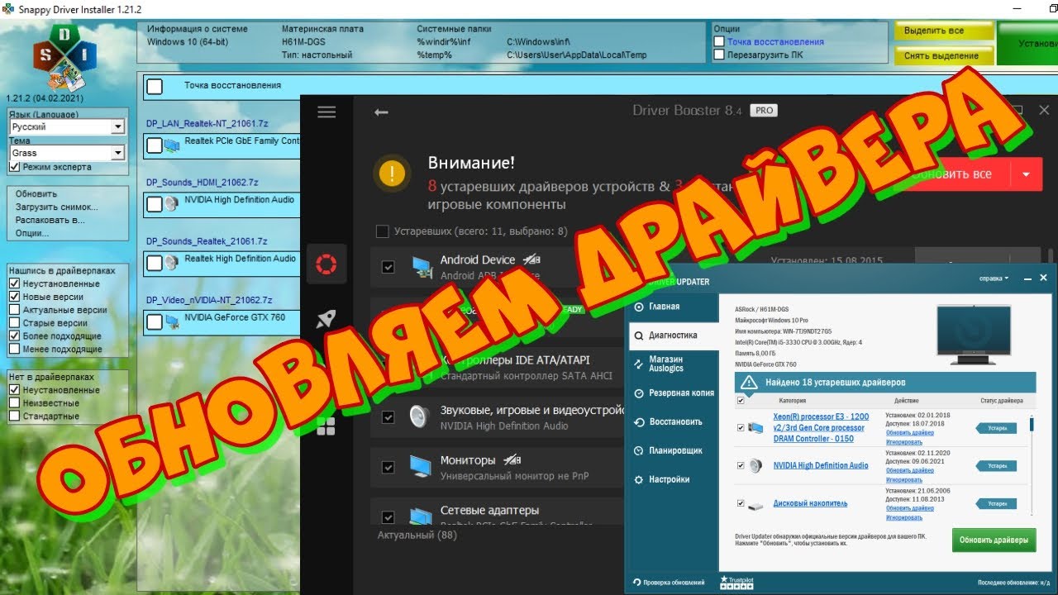Click the audio icon for Realtek High Definition Audio in SDI

[x=172, y=263]
